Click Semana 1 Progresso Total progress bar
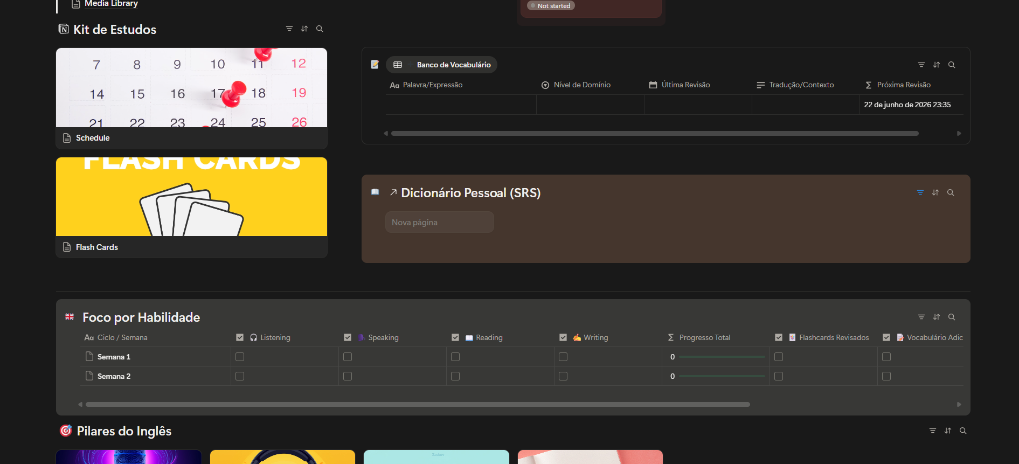Viewport: 1019px width, 464px height. tap(722, 357)
